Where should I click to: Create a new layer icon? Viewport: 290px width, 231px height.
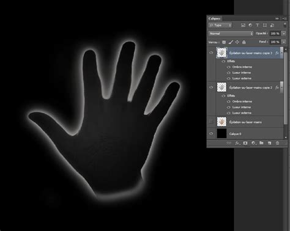(x=269, y=143)
